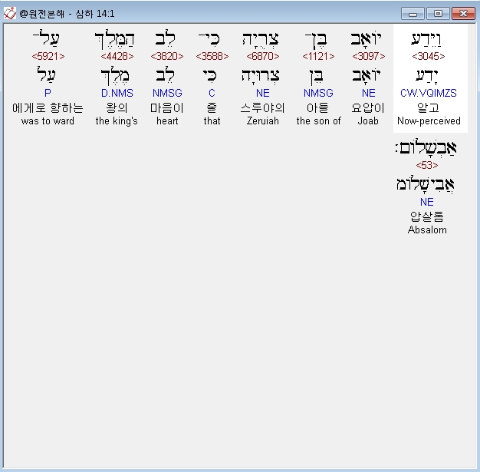Viewport: 480px width, 472px height.
Task: Select NE code above 요압이
Action: pyautogui.click(x=369, y=93)
